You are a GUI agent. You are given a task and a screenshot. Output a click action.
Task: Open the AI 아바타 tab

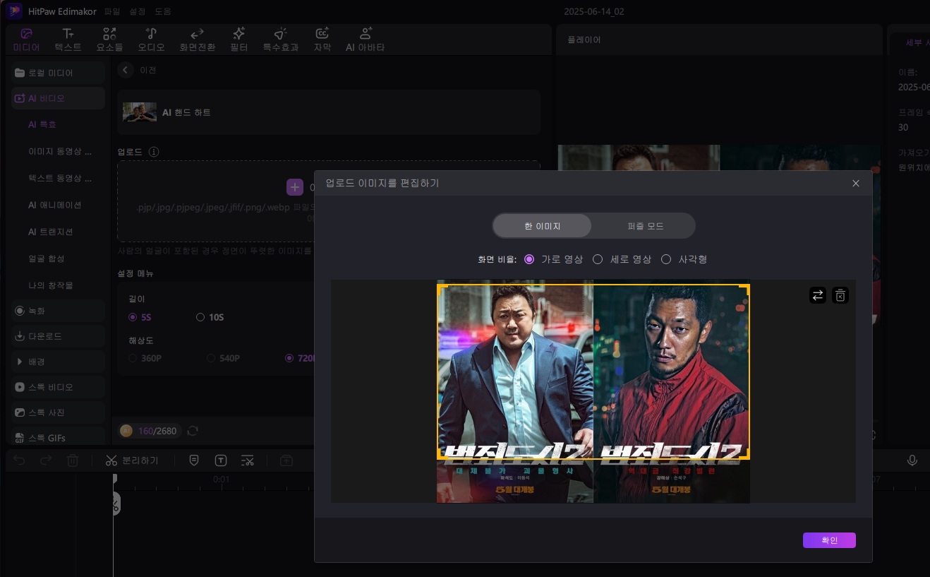tap(365, 40)
